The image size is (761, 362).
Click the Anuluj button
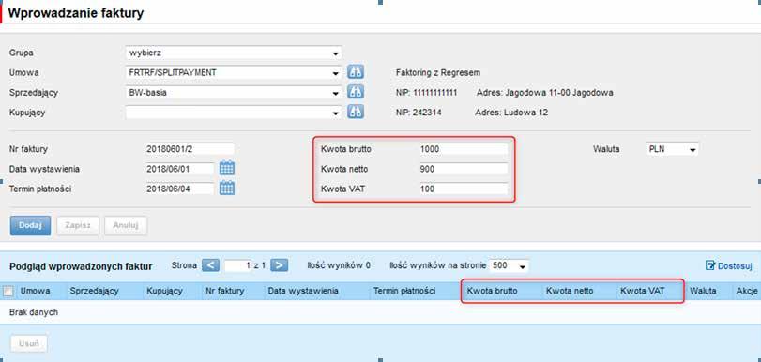click(126, 226)
